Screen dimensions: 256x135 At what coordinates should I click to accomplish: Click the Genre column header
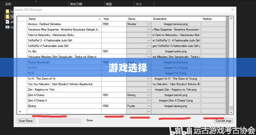click(139, 19)
